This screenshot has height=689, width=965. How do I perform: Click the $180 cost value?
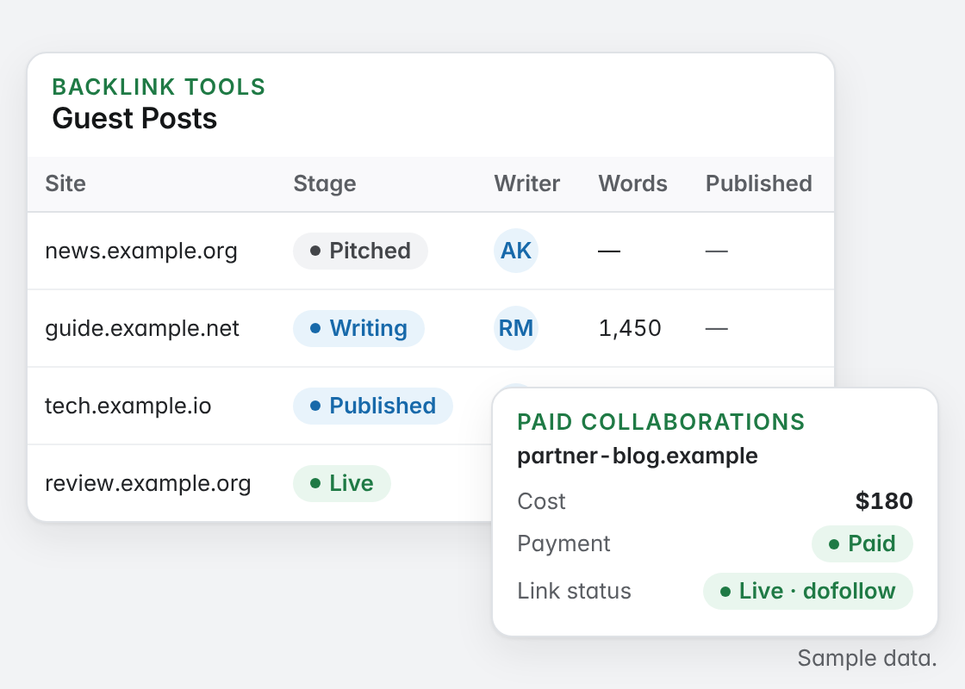click(x=884, y=501)
